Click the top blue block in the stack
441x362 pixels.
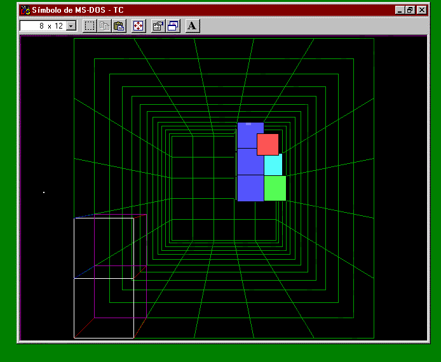pyautogui.click(x=250, y=135)
